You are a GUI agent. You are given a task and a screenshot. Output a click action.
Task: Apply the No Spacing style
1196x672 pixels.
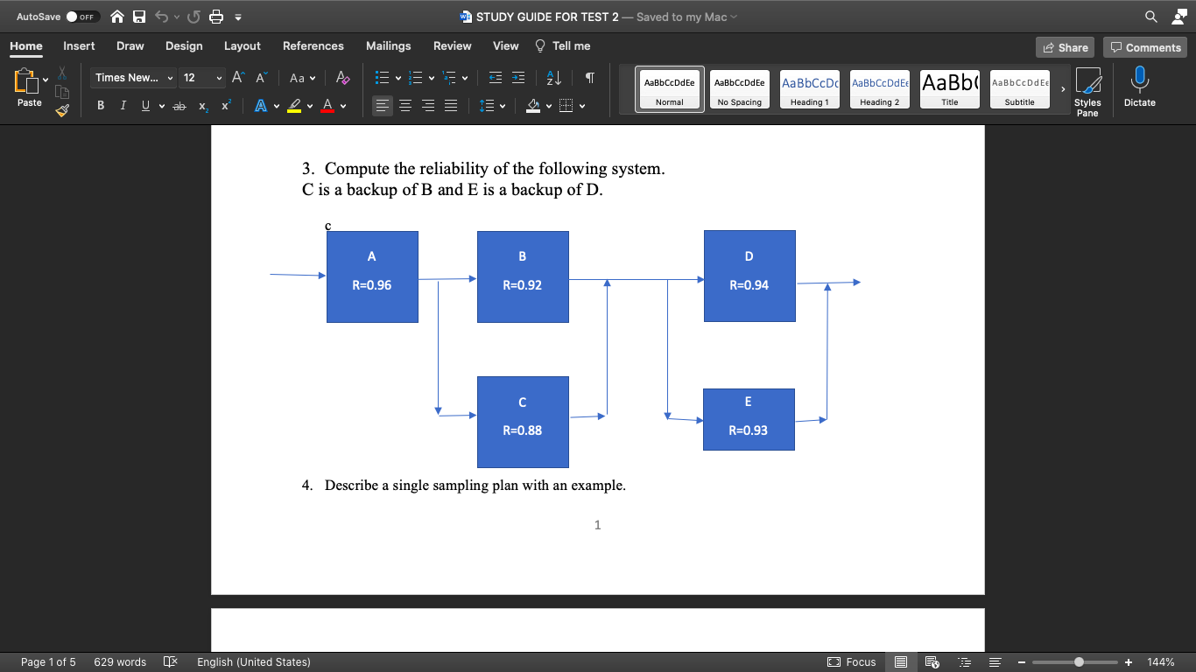pyautogui.click(x=740, y=89)
